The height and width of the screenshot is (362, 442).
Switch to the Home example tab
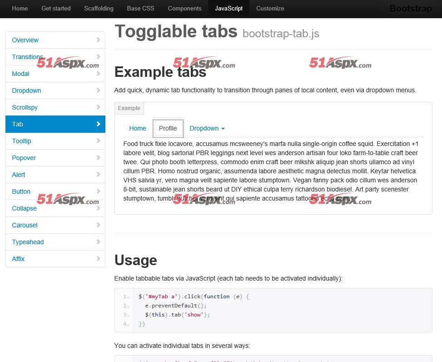138,128
